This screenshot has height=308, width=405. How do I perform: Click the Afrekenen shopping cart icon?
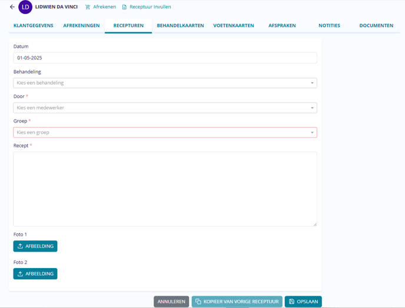pyautogui.click(x=88, y=7)
